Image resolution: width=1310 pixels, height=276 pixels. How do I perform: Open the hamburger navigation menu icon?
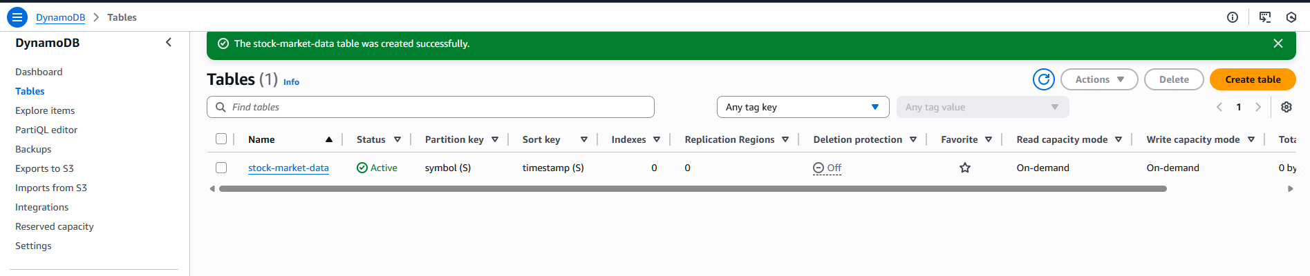click(17, 17)
